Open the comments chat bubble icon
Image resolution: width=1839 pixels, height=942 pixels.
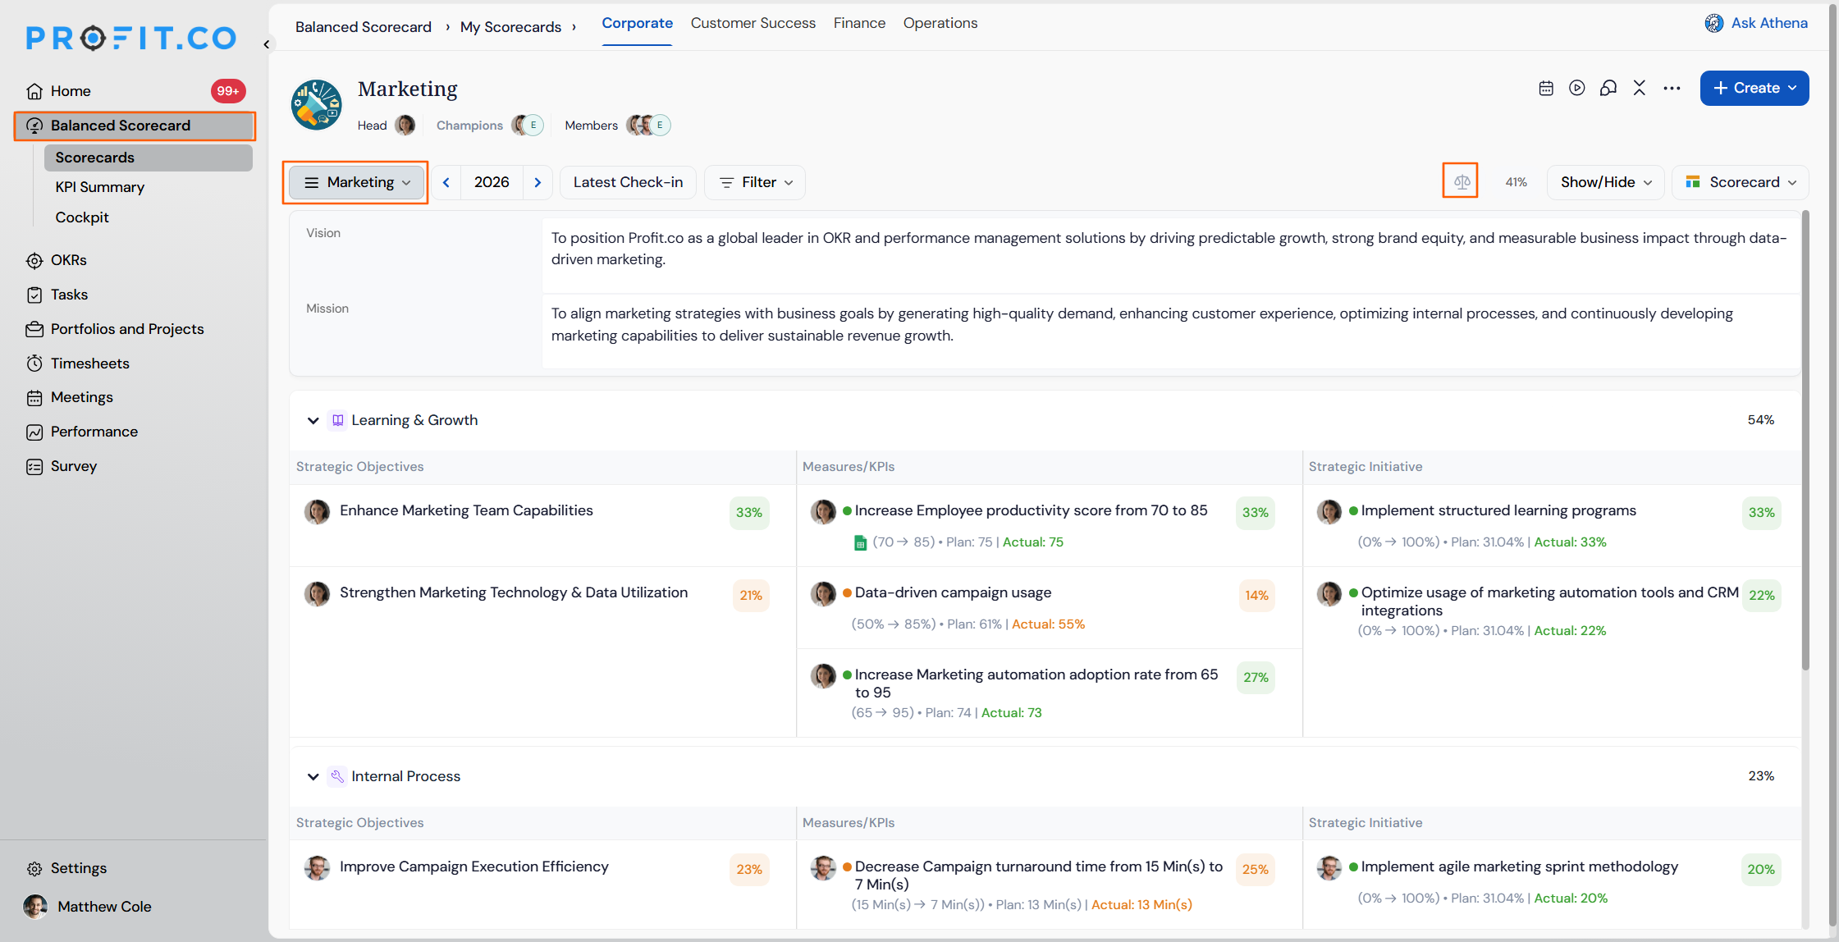click(x=1608, y=88)
